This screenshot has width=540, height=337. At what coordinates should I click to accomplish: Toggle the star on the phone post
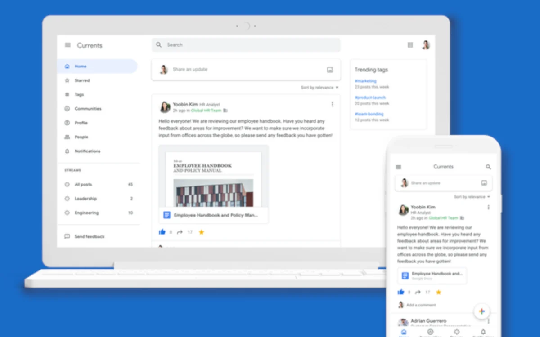point(439,292)
